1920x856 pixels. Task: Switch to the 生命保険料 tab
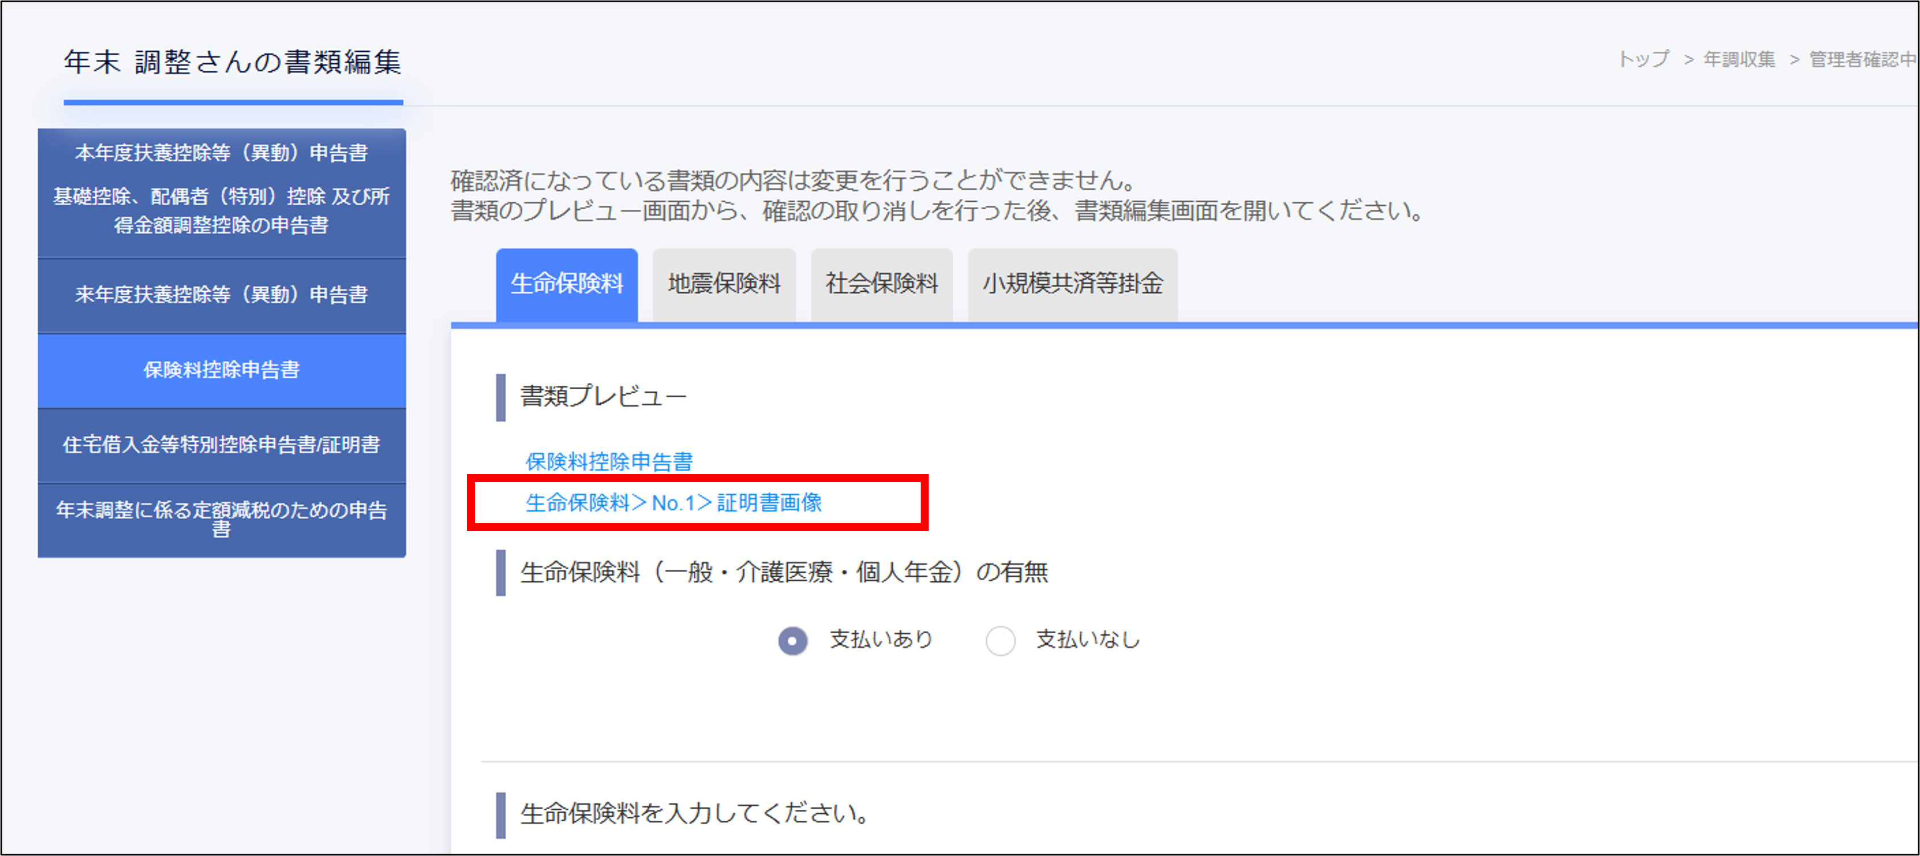point(567,284)
